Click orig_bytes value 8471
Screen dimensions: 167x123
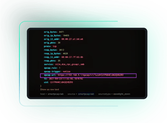(x=61, y=32)
